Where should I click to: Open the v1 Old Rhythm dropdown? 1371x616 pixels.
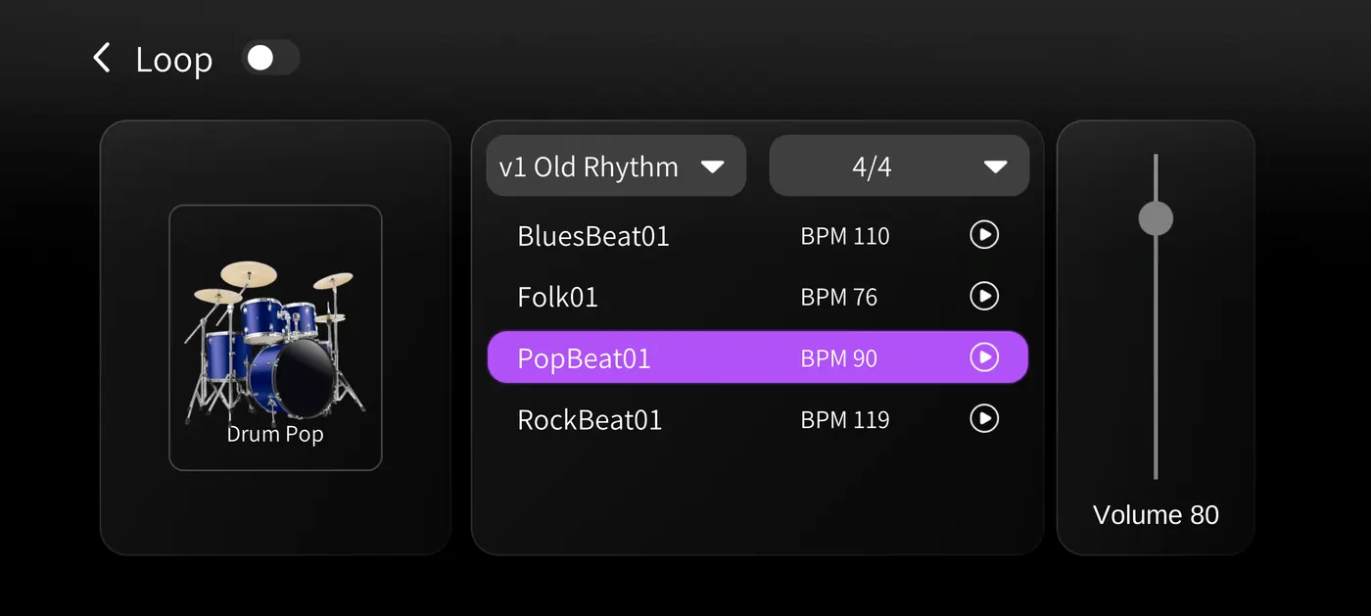pos(615,166)
